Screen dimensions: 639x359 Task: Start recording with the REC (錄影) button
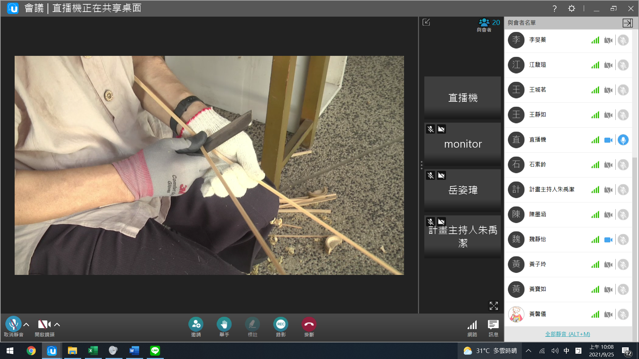pyautogui.click(x=281, y=324)
